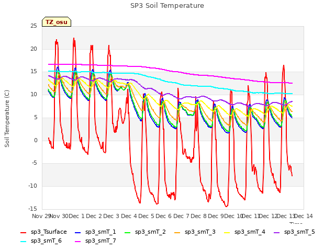Click the Nov 29 x-axis tick label

tap(41, 216)
